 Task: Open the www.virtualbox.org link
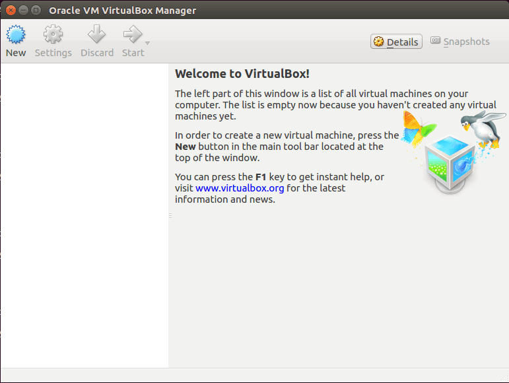(x=240, y=188)
